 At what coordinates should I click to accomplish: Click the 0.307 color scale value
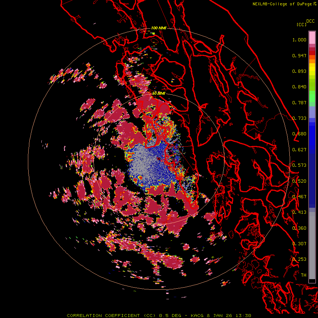pos(299,244)
